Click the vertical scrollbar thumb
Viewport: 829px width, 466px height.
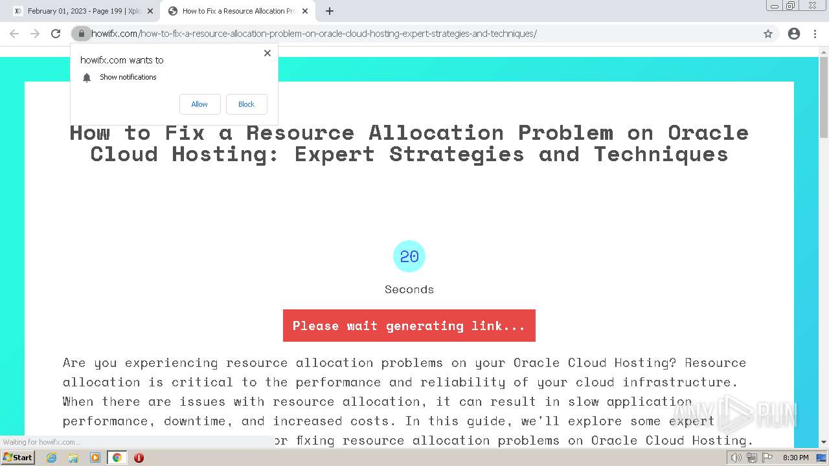tap(824, 97)
